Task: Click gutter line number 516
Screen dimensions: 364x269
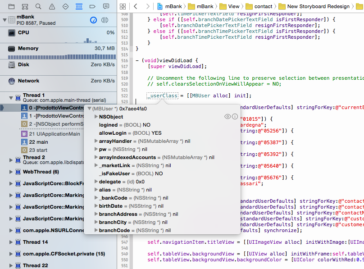Action: coord(124,60)
